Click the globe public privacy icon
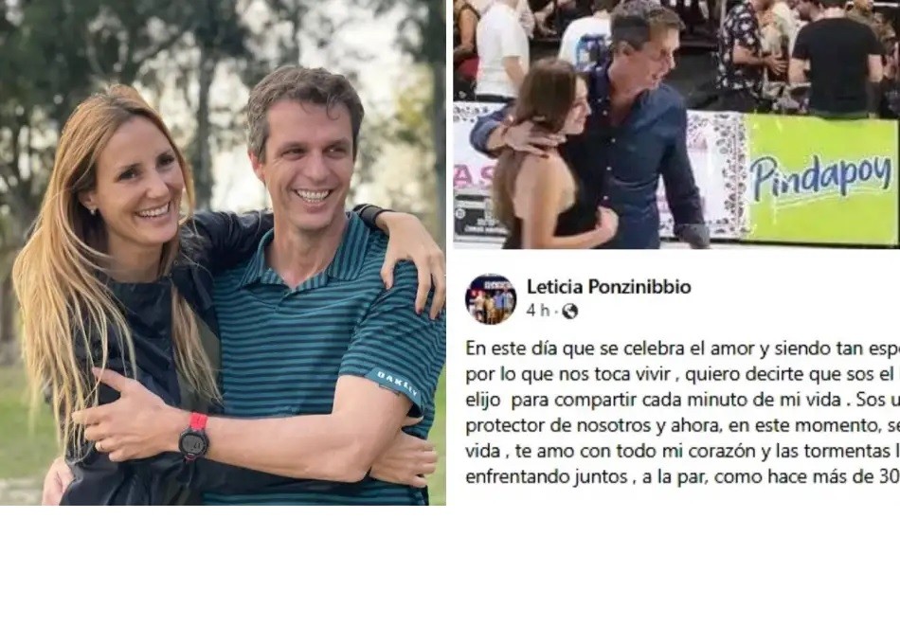Image resolution: width=900 pixels, height=644 pixels. [569, 311]
